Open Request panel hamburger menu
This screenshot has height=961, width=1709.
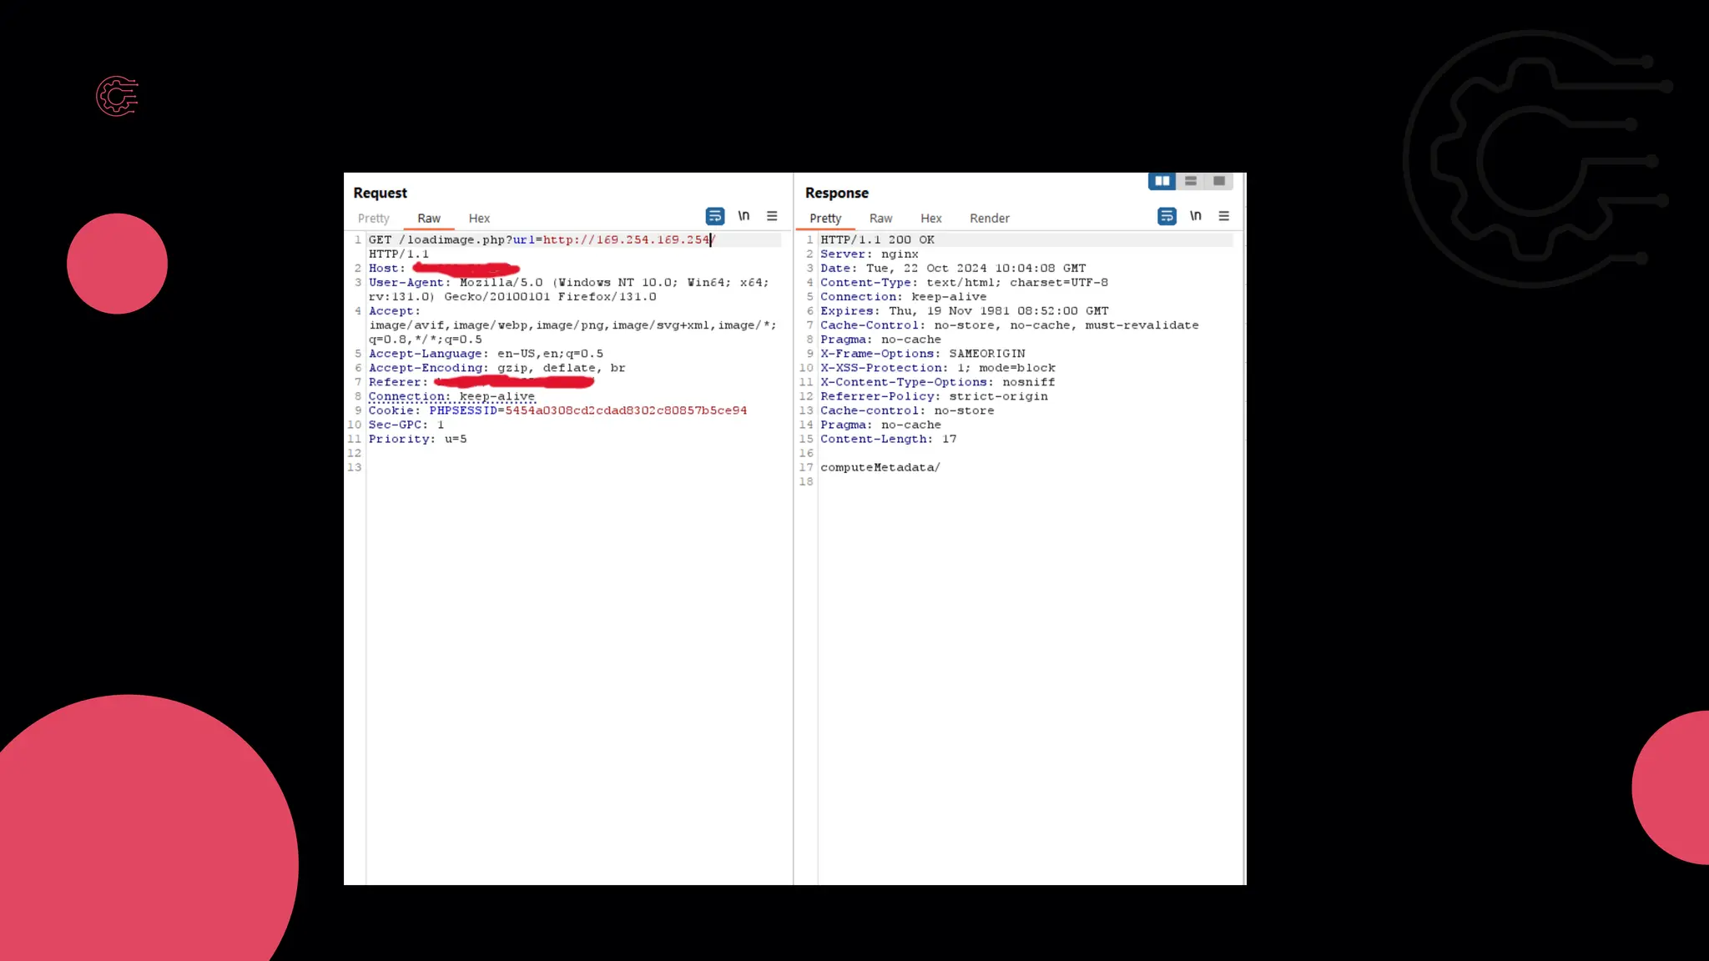click(772, 216)
